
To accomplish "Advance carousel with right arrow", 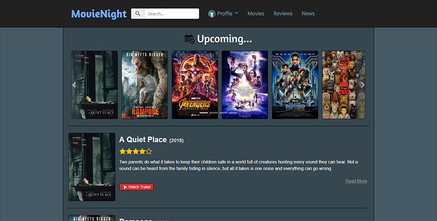I will 362,85.
